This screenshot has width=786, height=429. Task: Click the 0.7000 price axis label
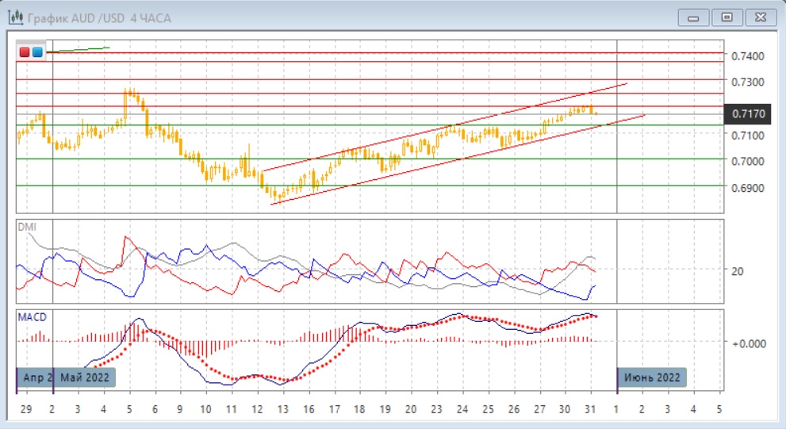[x=748, y=162]
